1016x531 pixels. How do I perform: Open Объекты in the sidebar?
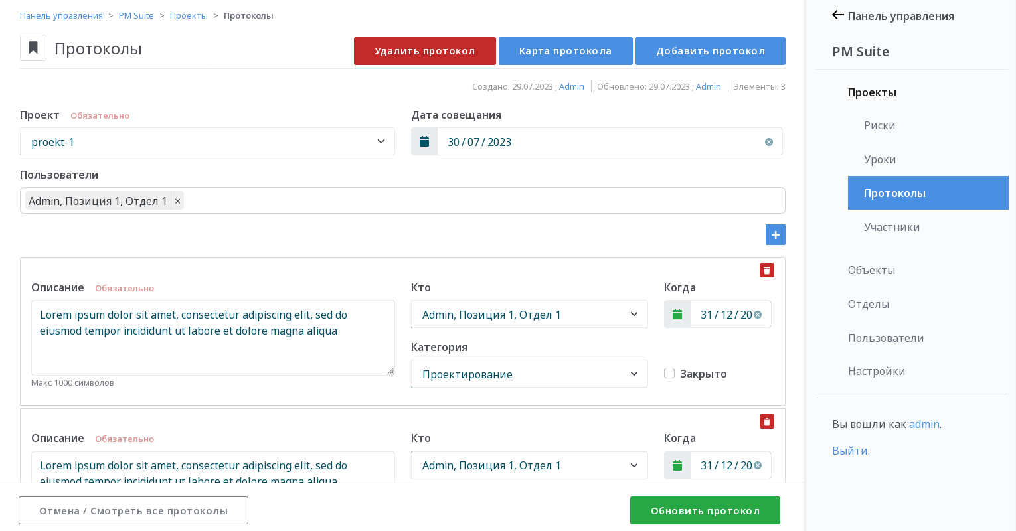[871, 270]
